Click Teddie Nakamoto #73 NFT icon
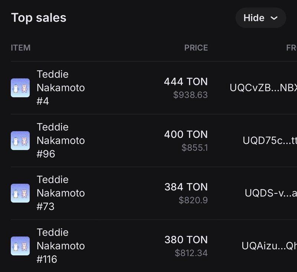Image resolution: width=297 pixels, height=272 pixels. click(x=20, y=193)
